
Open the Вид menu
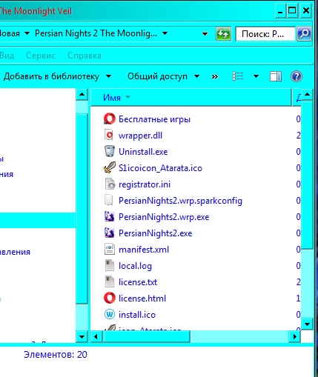click(7, 56)
